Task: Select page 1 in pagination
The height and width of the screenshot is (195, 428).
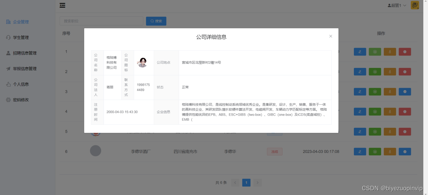Action: pyautogui.click(x=246, y=183)
